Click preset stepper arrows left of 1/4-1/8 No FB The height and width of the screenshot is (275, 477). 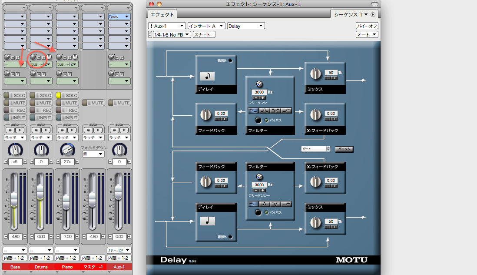coord(150,35)
